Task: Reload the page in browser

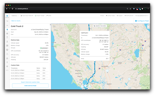Action: pos(12,9)
